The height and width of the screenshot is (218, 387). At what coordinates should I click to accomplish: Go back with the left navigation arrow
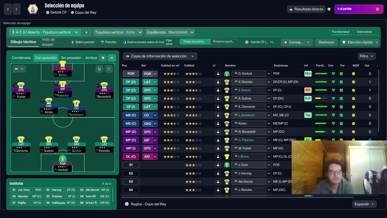coord(8,9)
